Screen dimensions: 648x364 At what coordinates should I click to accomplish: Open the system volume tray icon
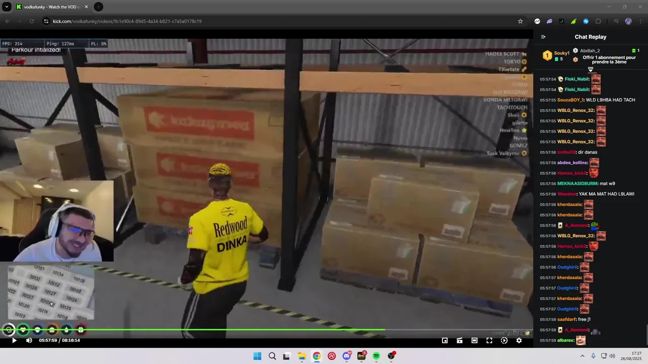pyautogui.click(x=612, y=356)
